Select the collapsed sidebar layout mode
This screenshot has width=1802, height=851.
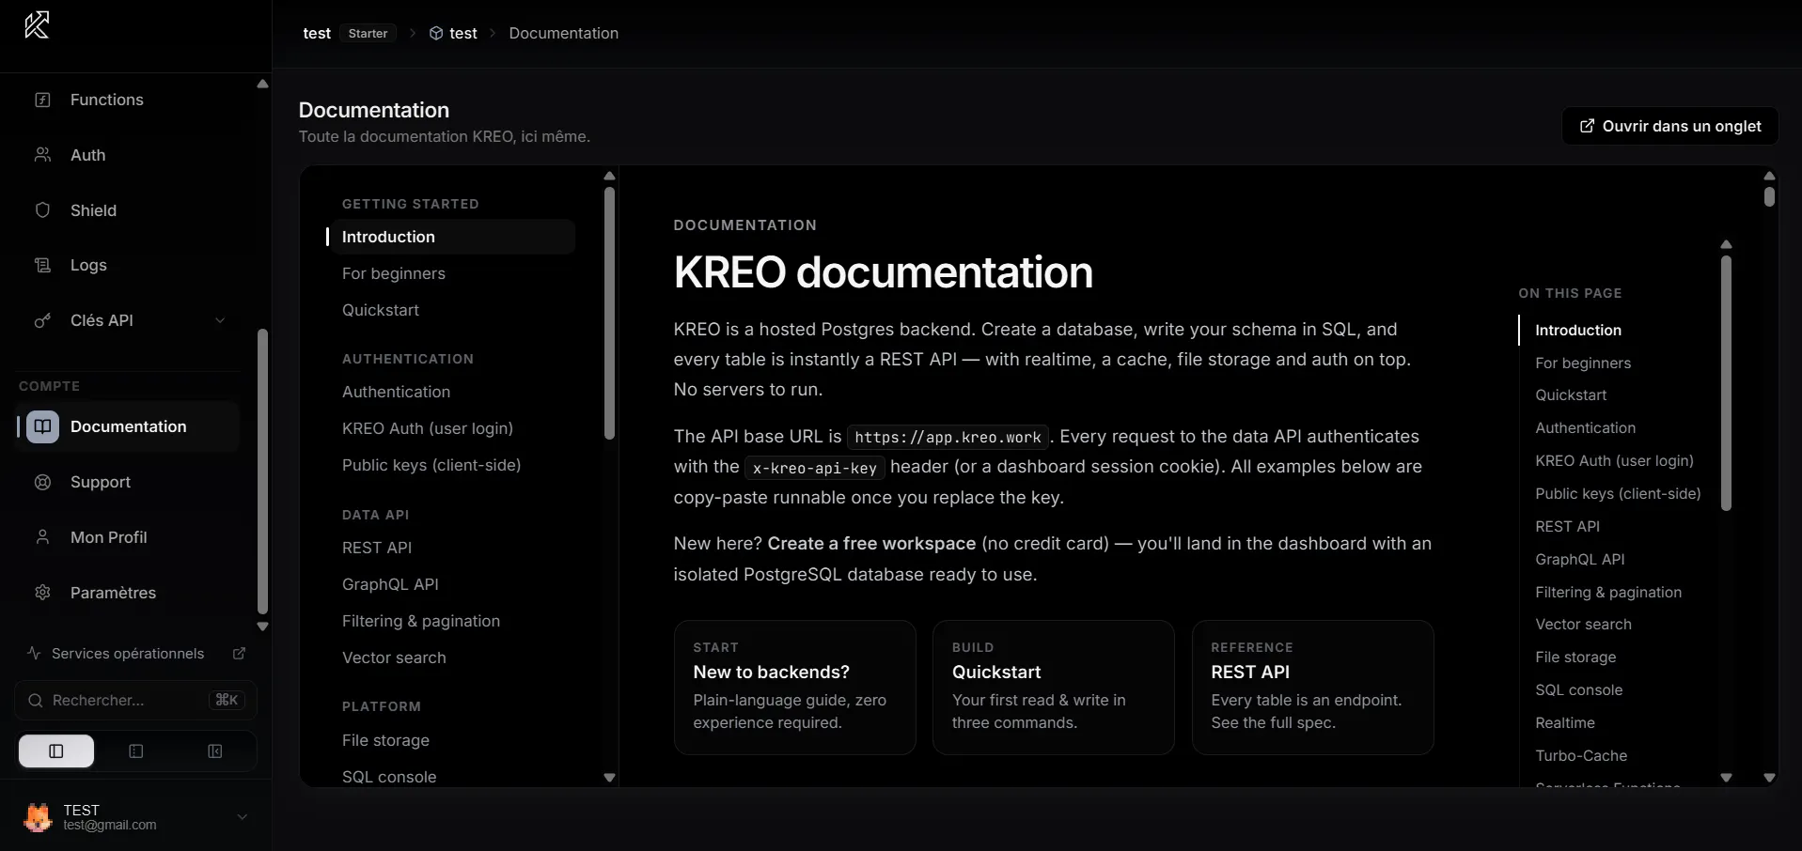215,751
